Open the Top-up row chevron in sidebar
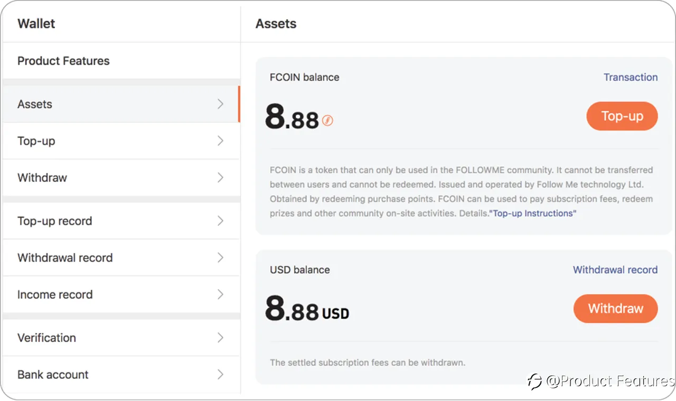 (221, 141)
